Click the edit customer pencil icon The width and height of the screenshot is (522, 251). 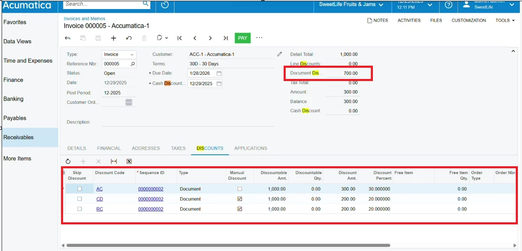click(279, 54)
